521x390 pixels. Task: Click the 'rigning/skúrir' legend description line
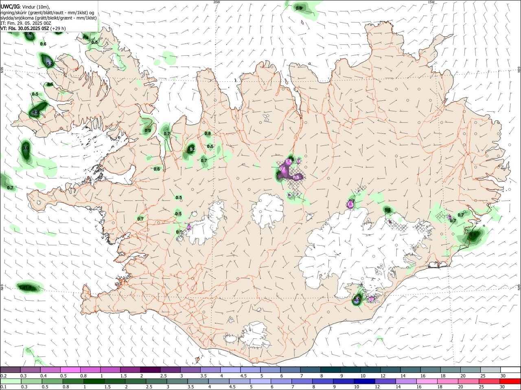pyautogui.click(x=47, y=13)
